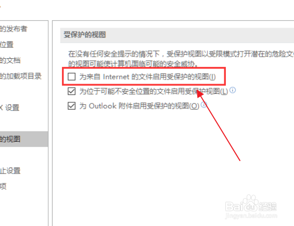The image size is (294, 226).
Task: Open the 的加载项目录 add-in catalogs item
Action: (21, 76)
